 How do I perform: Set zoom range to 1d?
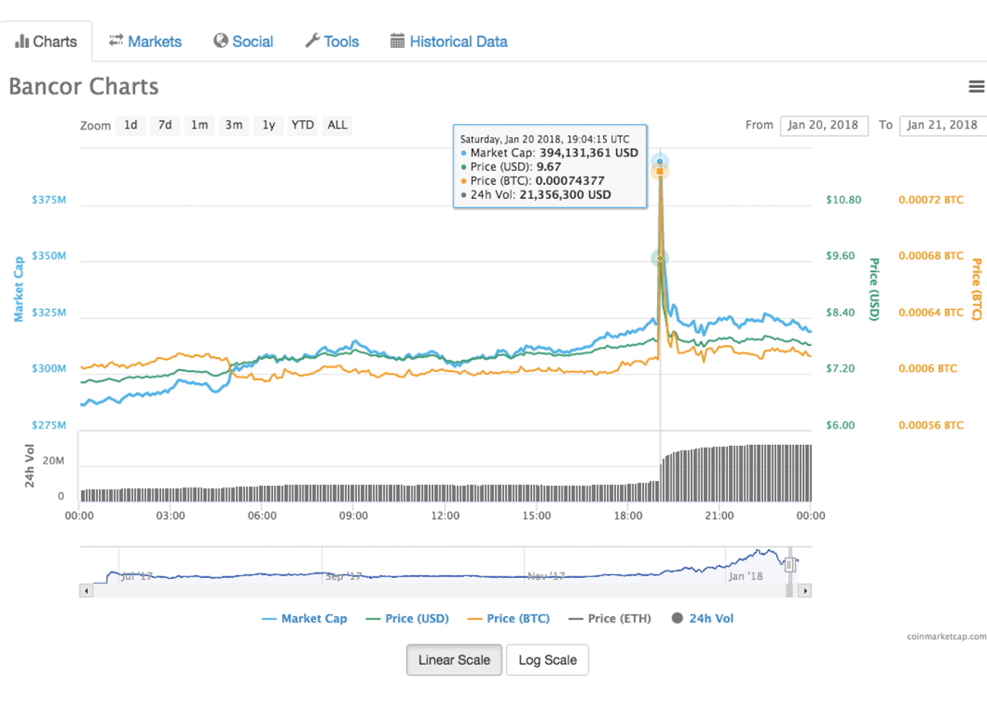[131, 125]
